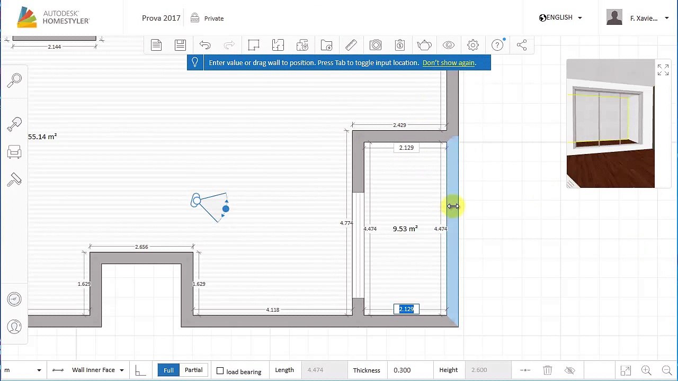Switch to Partial wall option
The width and height of the screenshot is (678, 381).
pos(193,370)
